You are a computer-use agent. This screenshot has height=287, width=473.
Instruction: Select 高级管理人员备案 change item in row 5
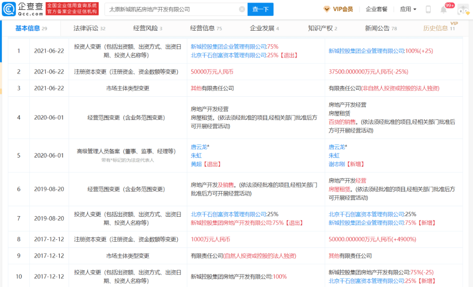pos(127,151)
